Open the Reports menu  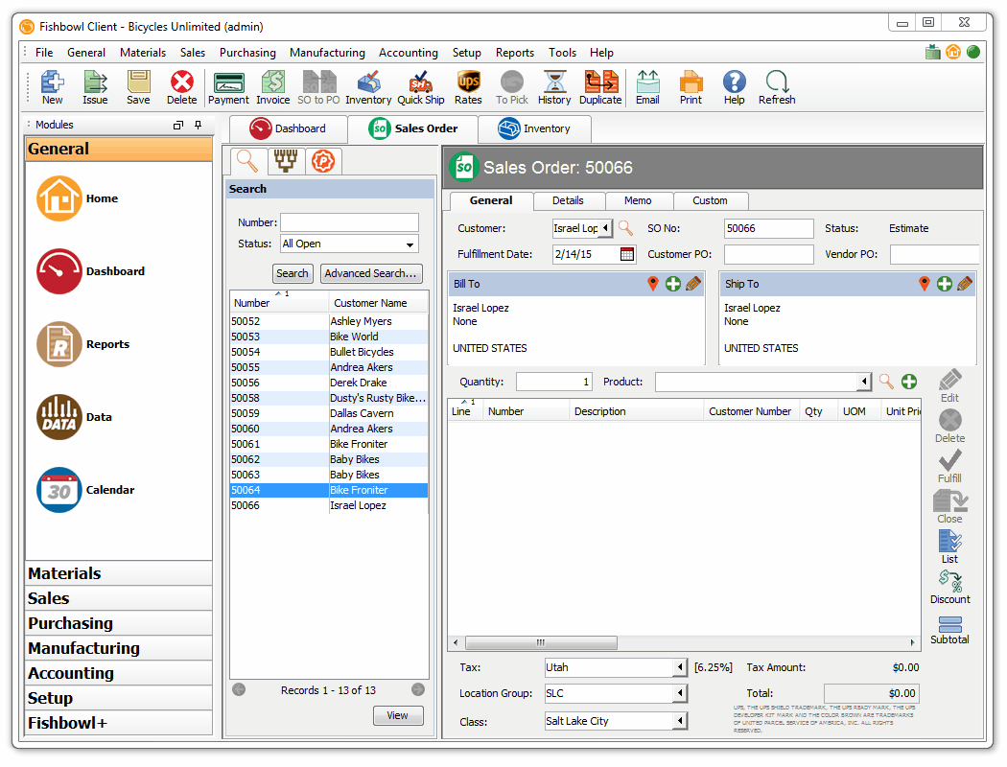[x=514, y=53]
